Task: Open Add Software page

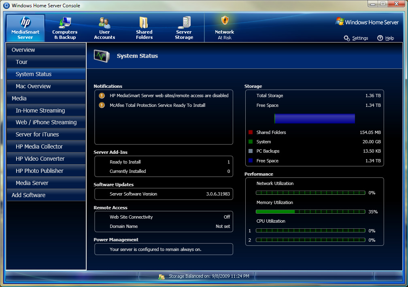Action: (x=46, y=195)
